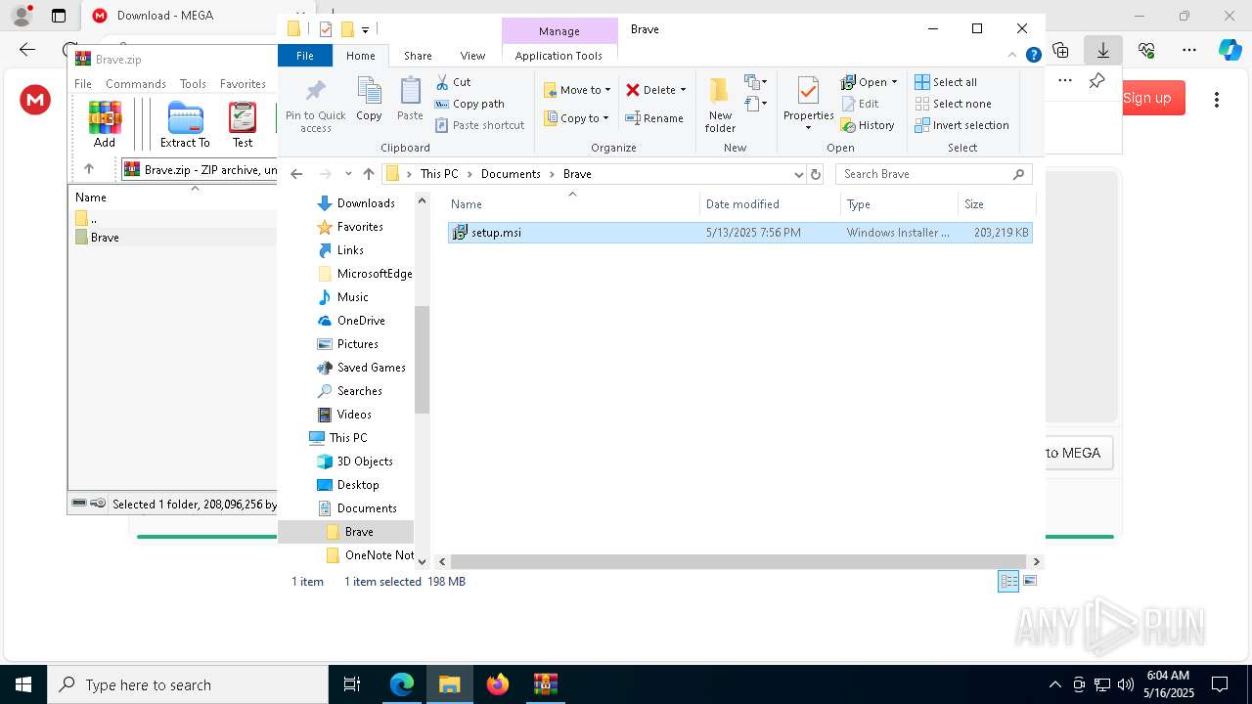Screen dimensions: 1252x704
Task: Switch to Details view layout icon
Action: pyautogui.click(x=1008, y=581)
